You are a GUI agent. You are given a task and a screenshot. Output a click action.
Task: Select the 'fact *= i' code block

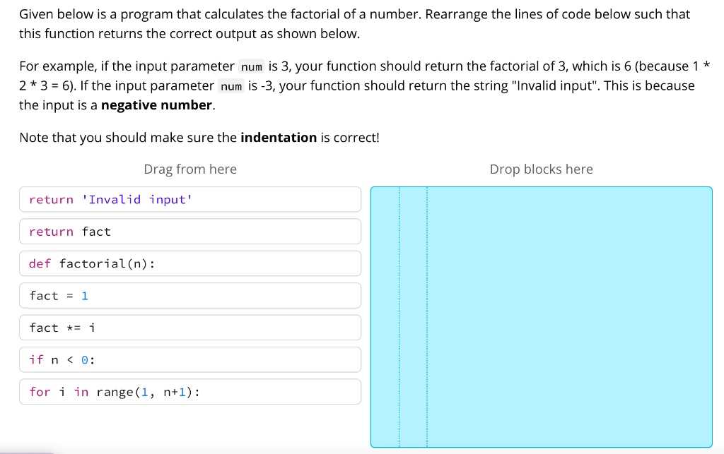(x=189, y=328)
